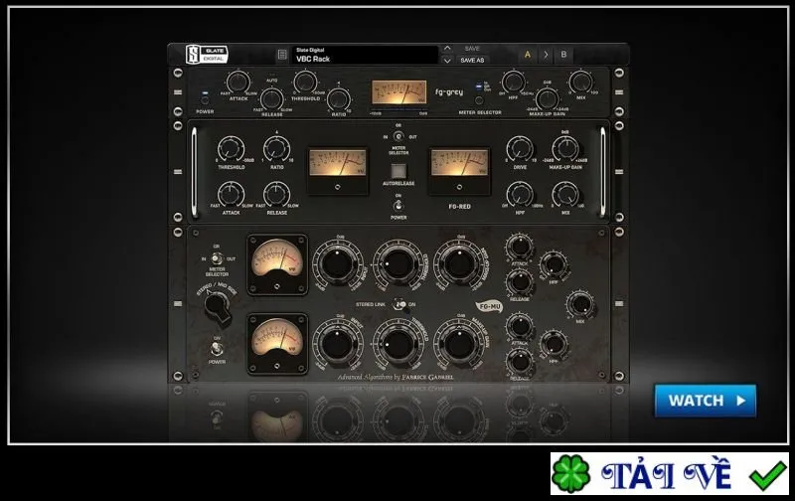Toggle the STEREO LINK switch
This screenshot has height=501, width=795.
tap(399, 304)
